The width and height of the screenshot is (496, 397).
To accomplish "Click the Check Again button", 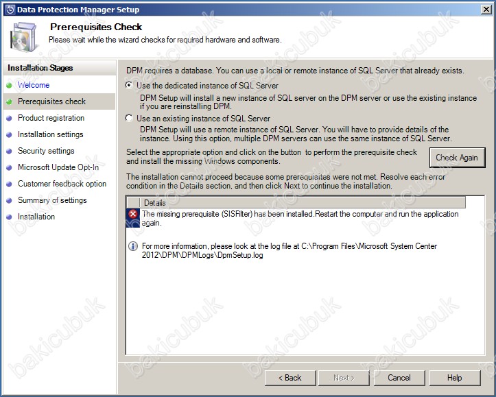I will coord(457,158).
